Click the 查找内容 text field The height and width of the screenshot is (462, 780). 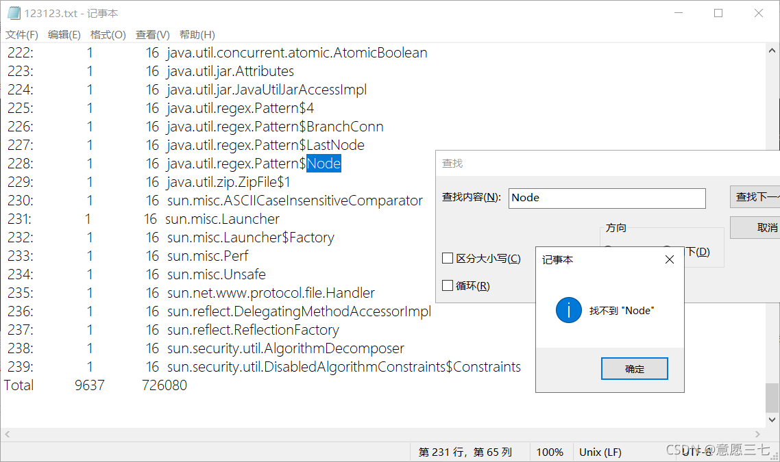(607, 198)
